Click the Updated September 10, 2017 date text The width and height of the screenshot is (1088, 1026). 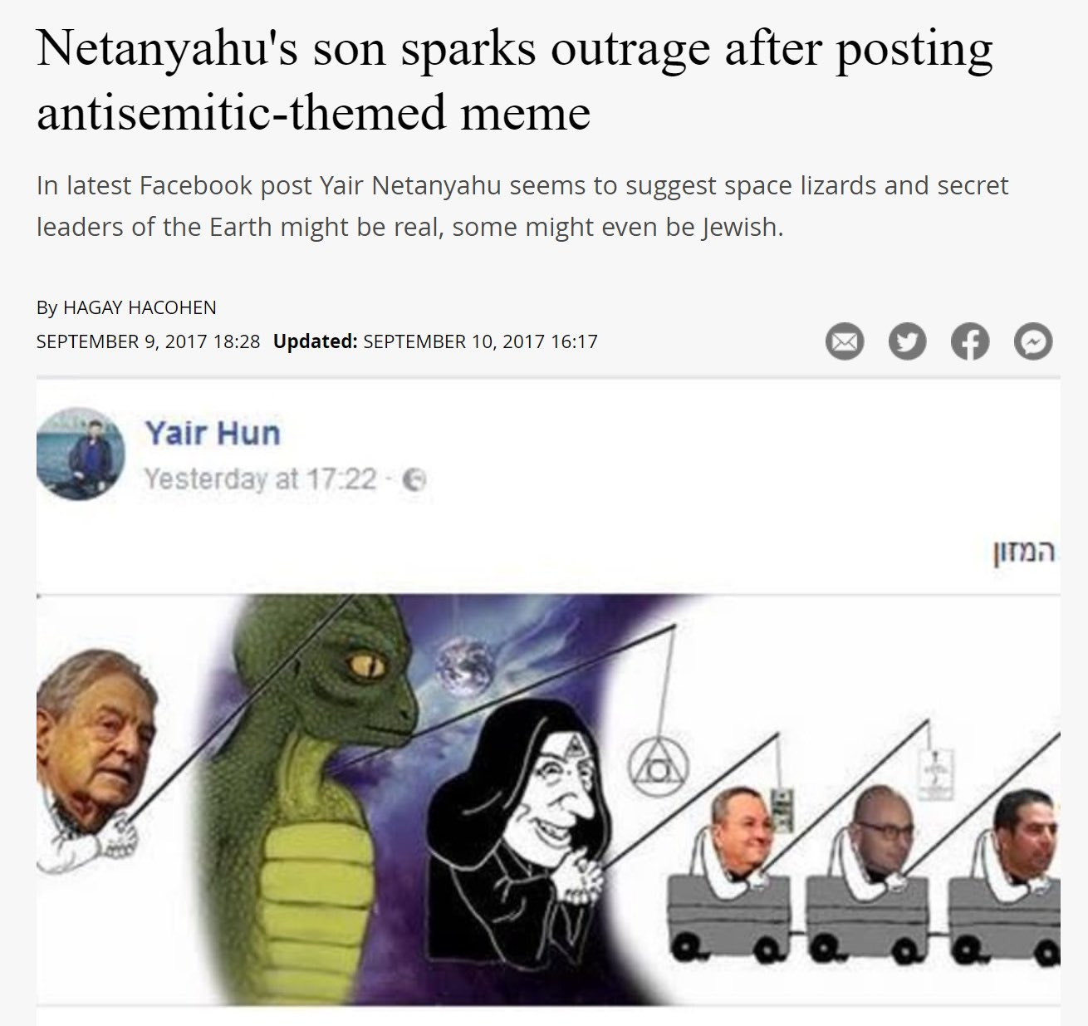click(x=435, y=341)
